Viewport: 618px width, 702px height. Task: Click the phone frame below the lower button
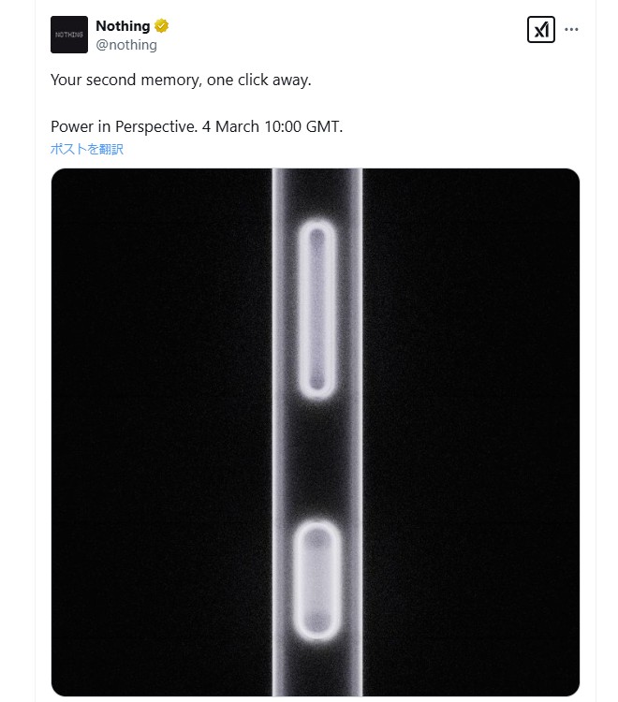click(316, 672)
